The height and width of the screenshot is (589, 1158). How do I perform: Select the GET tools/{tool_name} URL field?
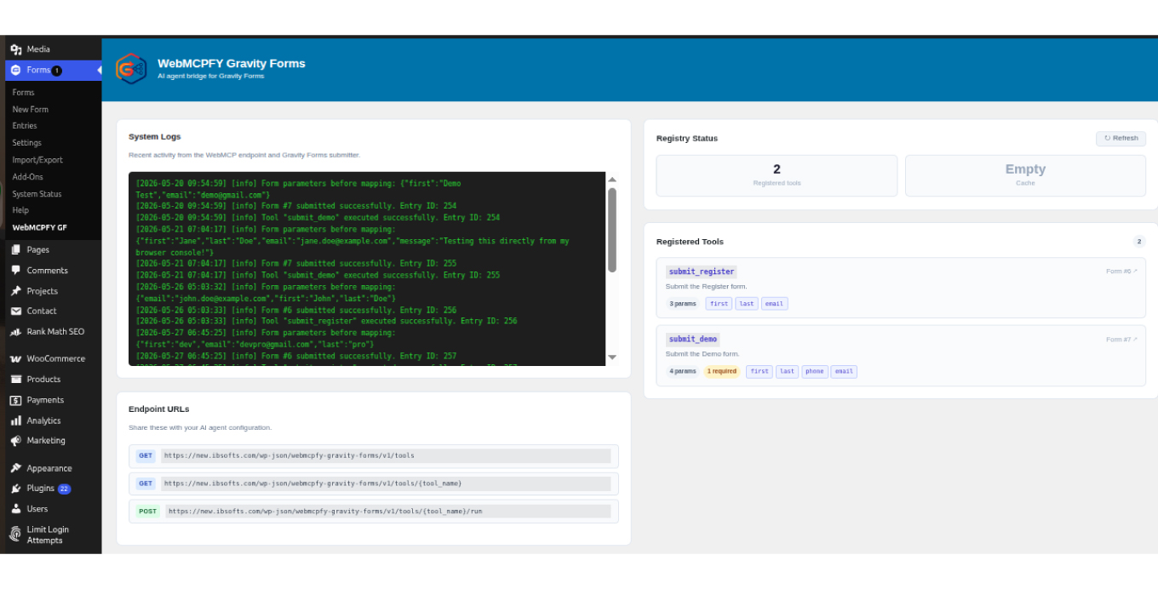(x=386, y=483)
